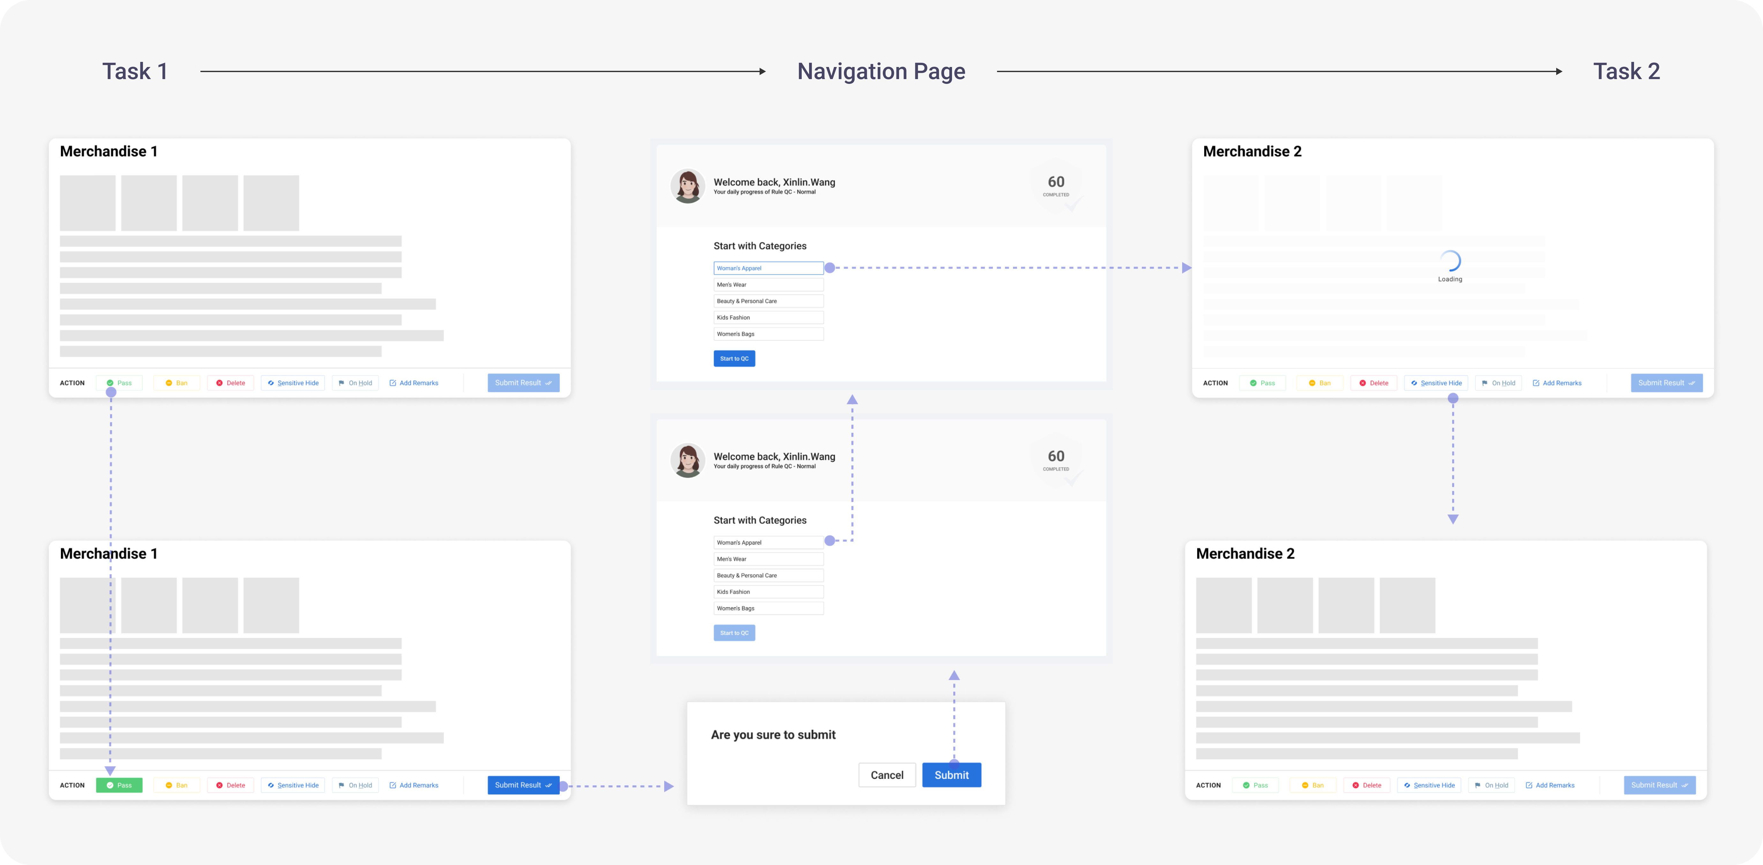
Task: Click the dark blue active Submit Result button
Action: [x=523, y=785]
